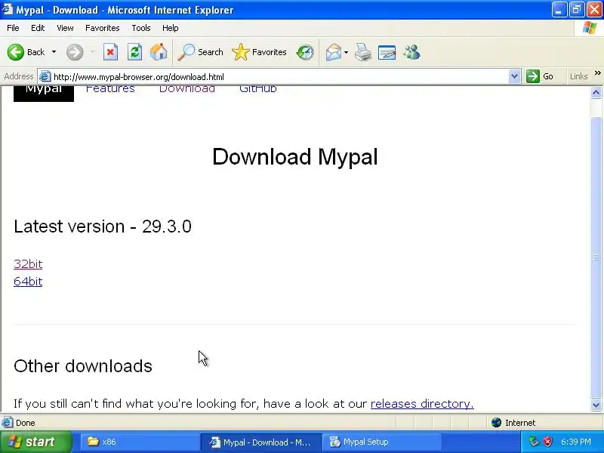Open the Download navigation link
Image resolution: width=604 pixels, height=453 pixels.
point(186,89)
